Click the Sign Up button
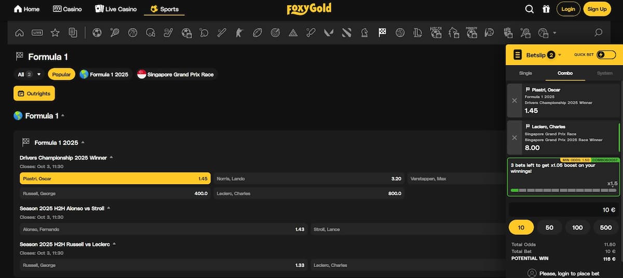This screenshot has height=278, width=623. [597, 9]
